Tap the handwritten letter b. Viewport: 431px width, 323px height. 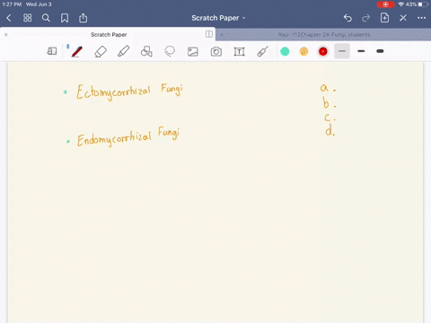coord(326,103)
